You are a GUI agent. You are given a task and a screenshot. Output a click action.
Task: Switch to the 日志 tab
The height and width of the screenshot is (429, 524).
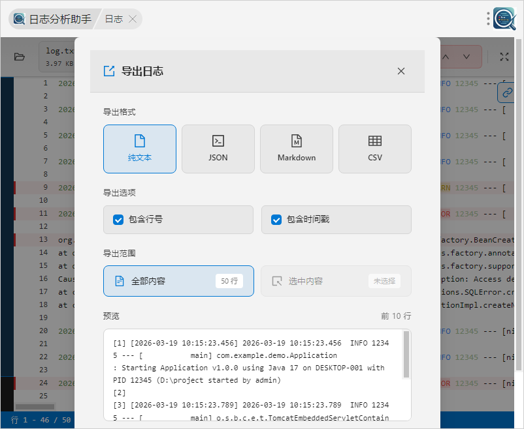[114, 19]
